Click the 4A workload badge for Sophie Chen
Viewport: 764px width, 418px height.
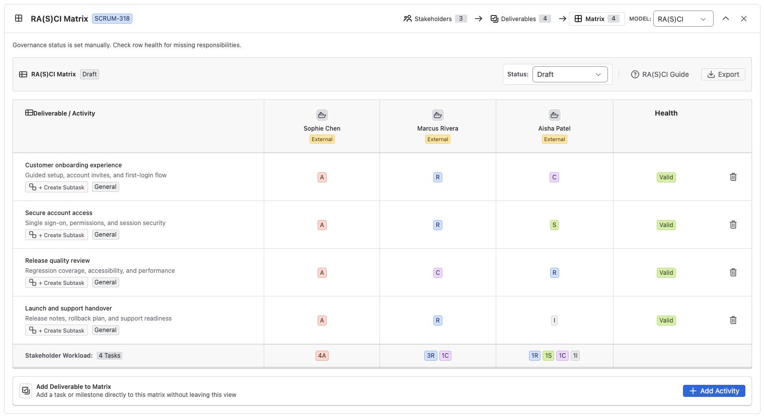point(322,356)
